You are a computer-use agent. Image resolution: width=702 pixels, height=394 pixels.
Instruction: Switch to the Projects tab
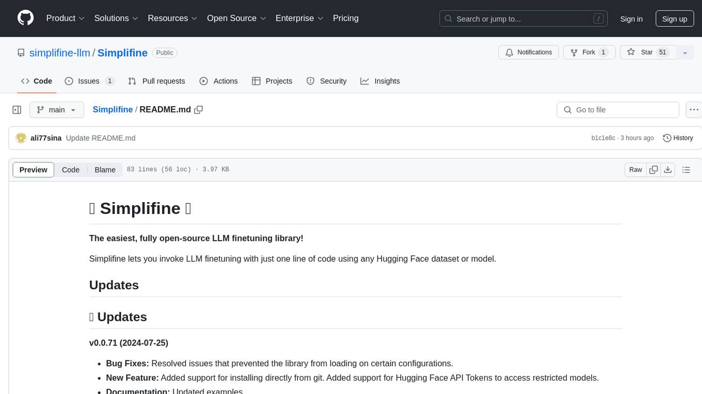click(272, 81)
